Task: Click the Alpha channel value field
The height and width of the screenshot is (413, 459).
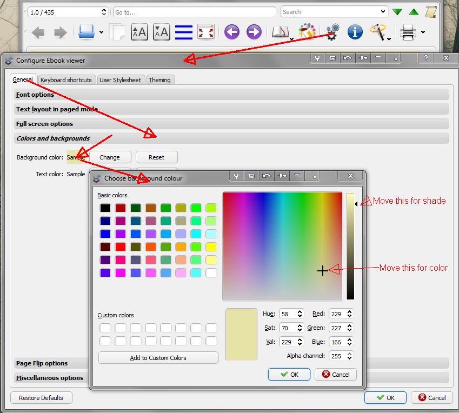Action: 338,356
